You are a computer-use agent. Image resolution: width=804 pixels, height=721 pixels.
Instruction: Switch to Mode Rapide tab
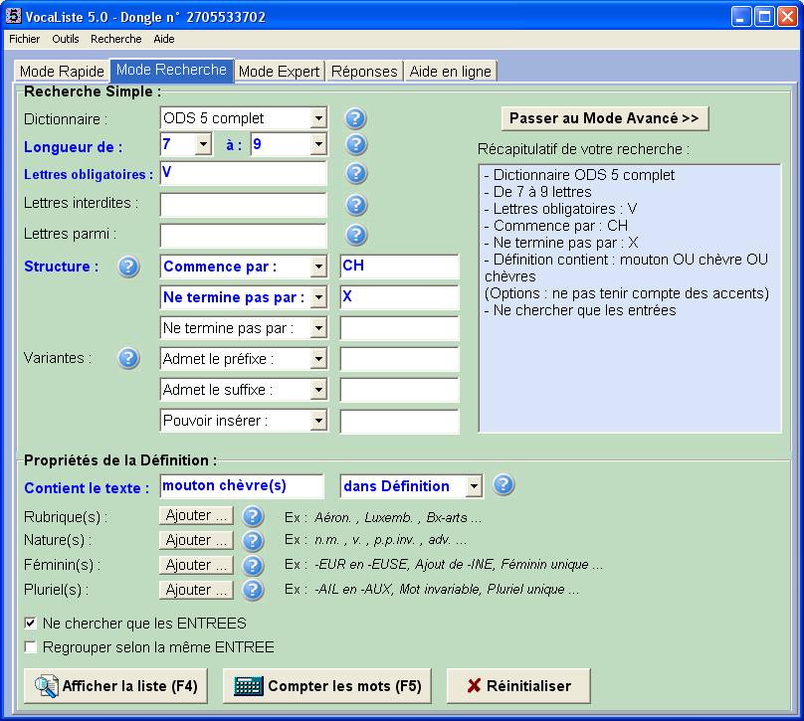tap(62, 72)
